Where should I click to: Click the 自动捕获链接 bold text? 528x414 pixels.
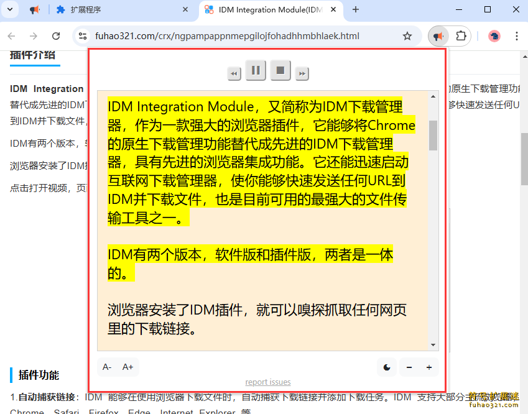tap(47, 397)
